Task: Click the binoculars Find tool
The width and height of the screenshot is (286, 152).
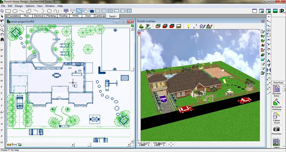Action: tap(2, 39)
